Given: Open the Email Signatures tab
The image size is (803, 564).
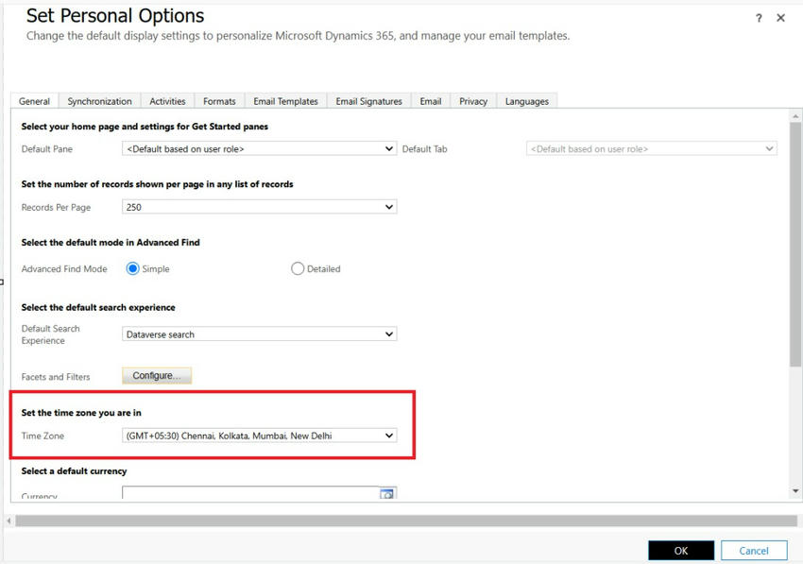Looking at the screenshot, I should tap(368, 101).
